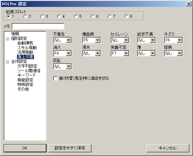Open ツール間通信 settings page
The height and width of the screenshot is (156, 193).
tap(29, 71)
